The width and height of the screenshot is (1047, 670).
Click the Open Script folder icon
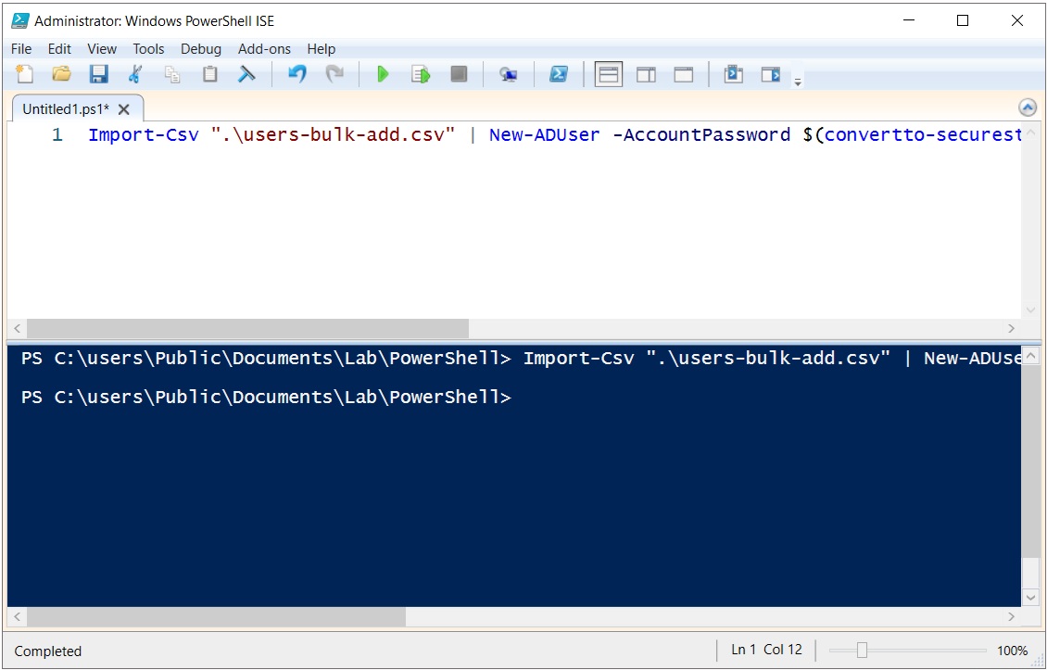[61, 74]
